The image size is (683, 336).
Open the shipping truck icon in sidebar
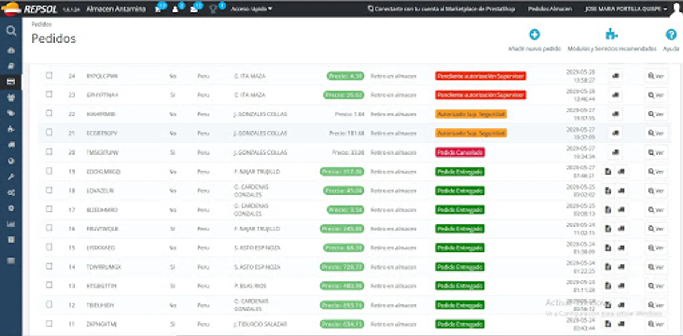(11, 145)
